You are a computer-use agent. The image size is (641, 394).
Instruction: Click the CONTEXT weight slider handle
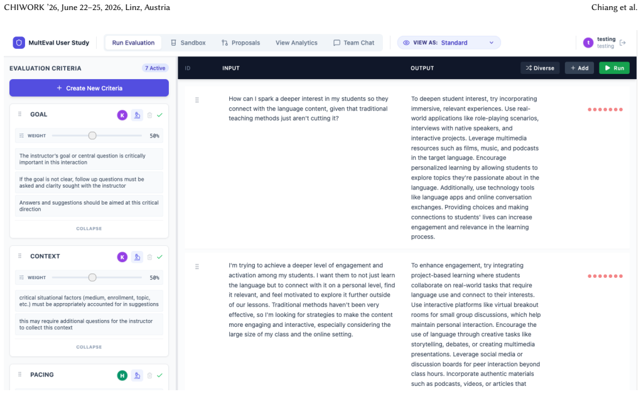click(92, 277)
